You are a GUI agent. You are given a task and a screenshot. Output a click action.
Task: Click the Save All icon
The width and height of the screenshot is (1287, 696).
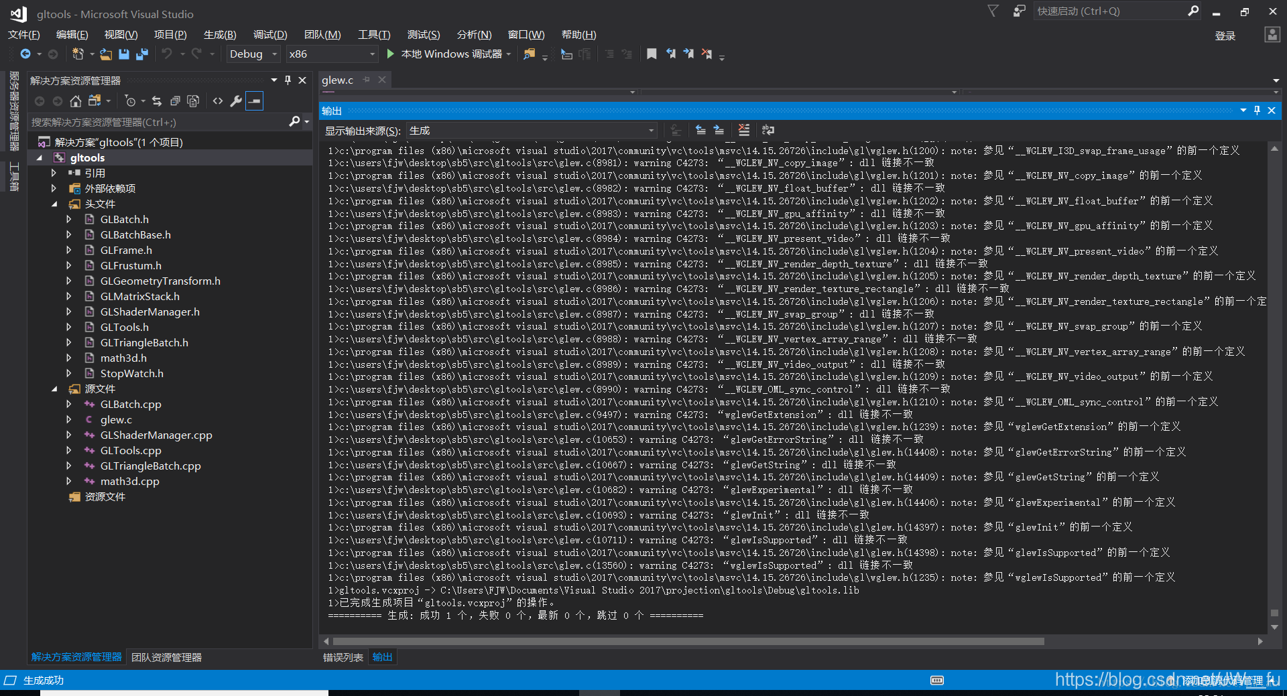pyautogui.click(x=141, y=54)
